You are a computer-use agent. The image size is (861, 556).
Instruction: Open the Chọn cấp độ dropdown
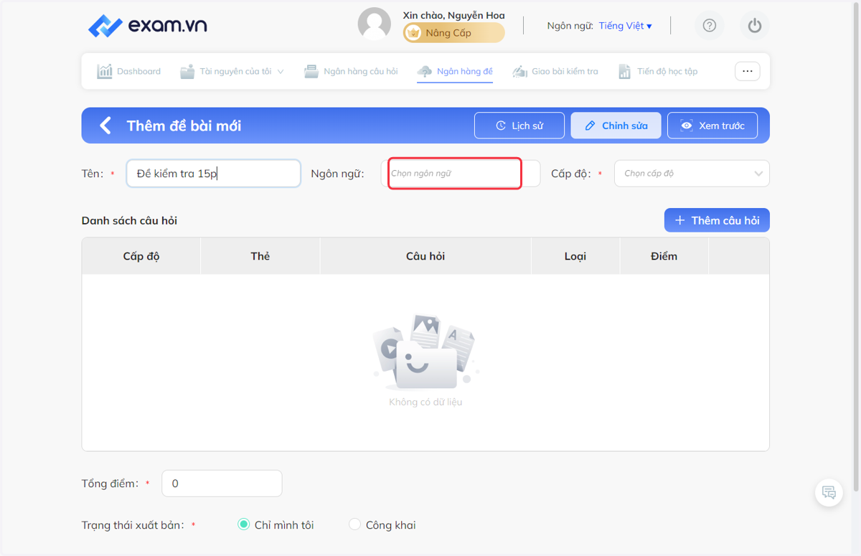click(692, 174)
